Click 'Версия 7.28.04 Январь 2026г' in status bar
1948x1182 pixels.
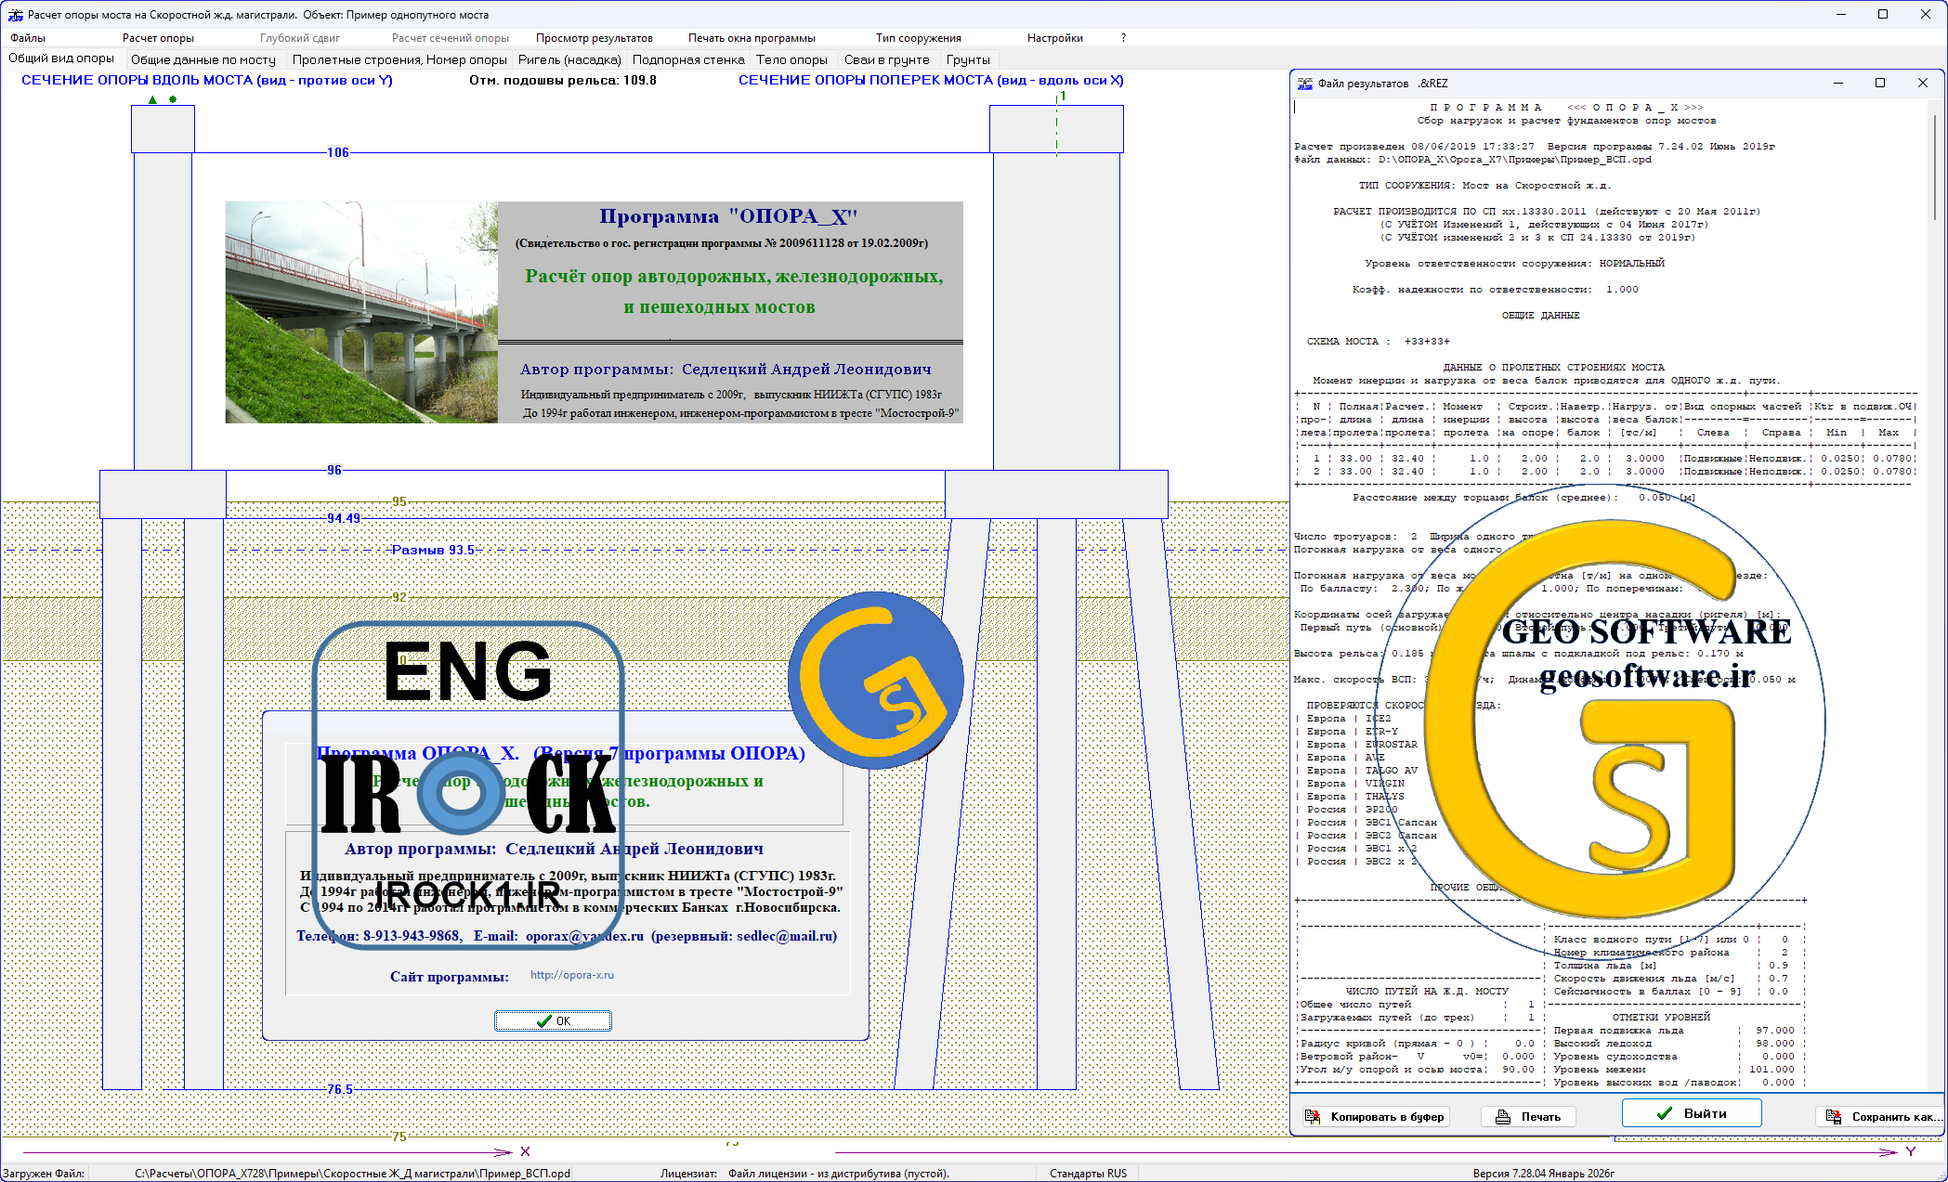pyautogui.click(x=1543, y=1174)
